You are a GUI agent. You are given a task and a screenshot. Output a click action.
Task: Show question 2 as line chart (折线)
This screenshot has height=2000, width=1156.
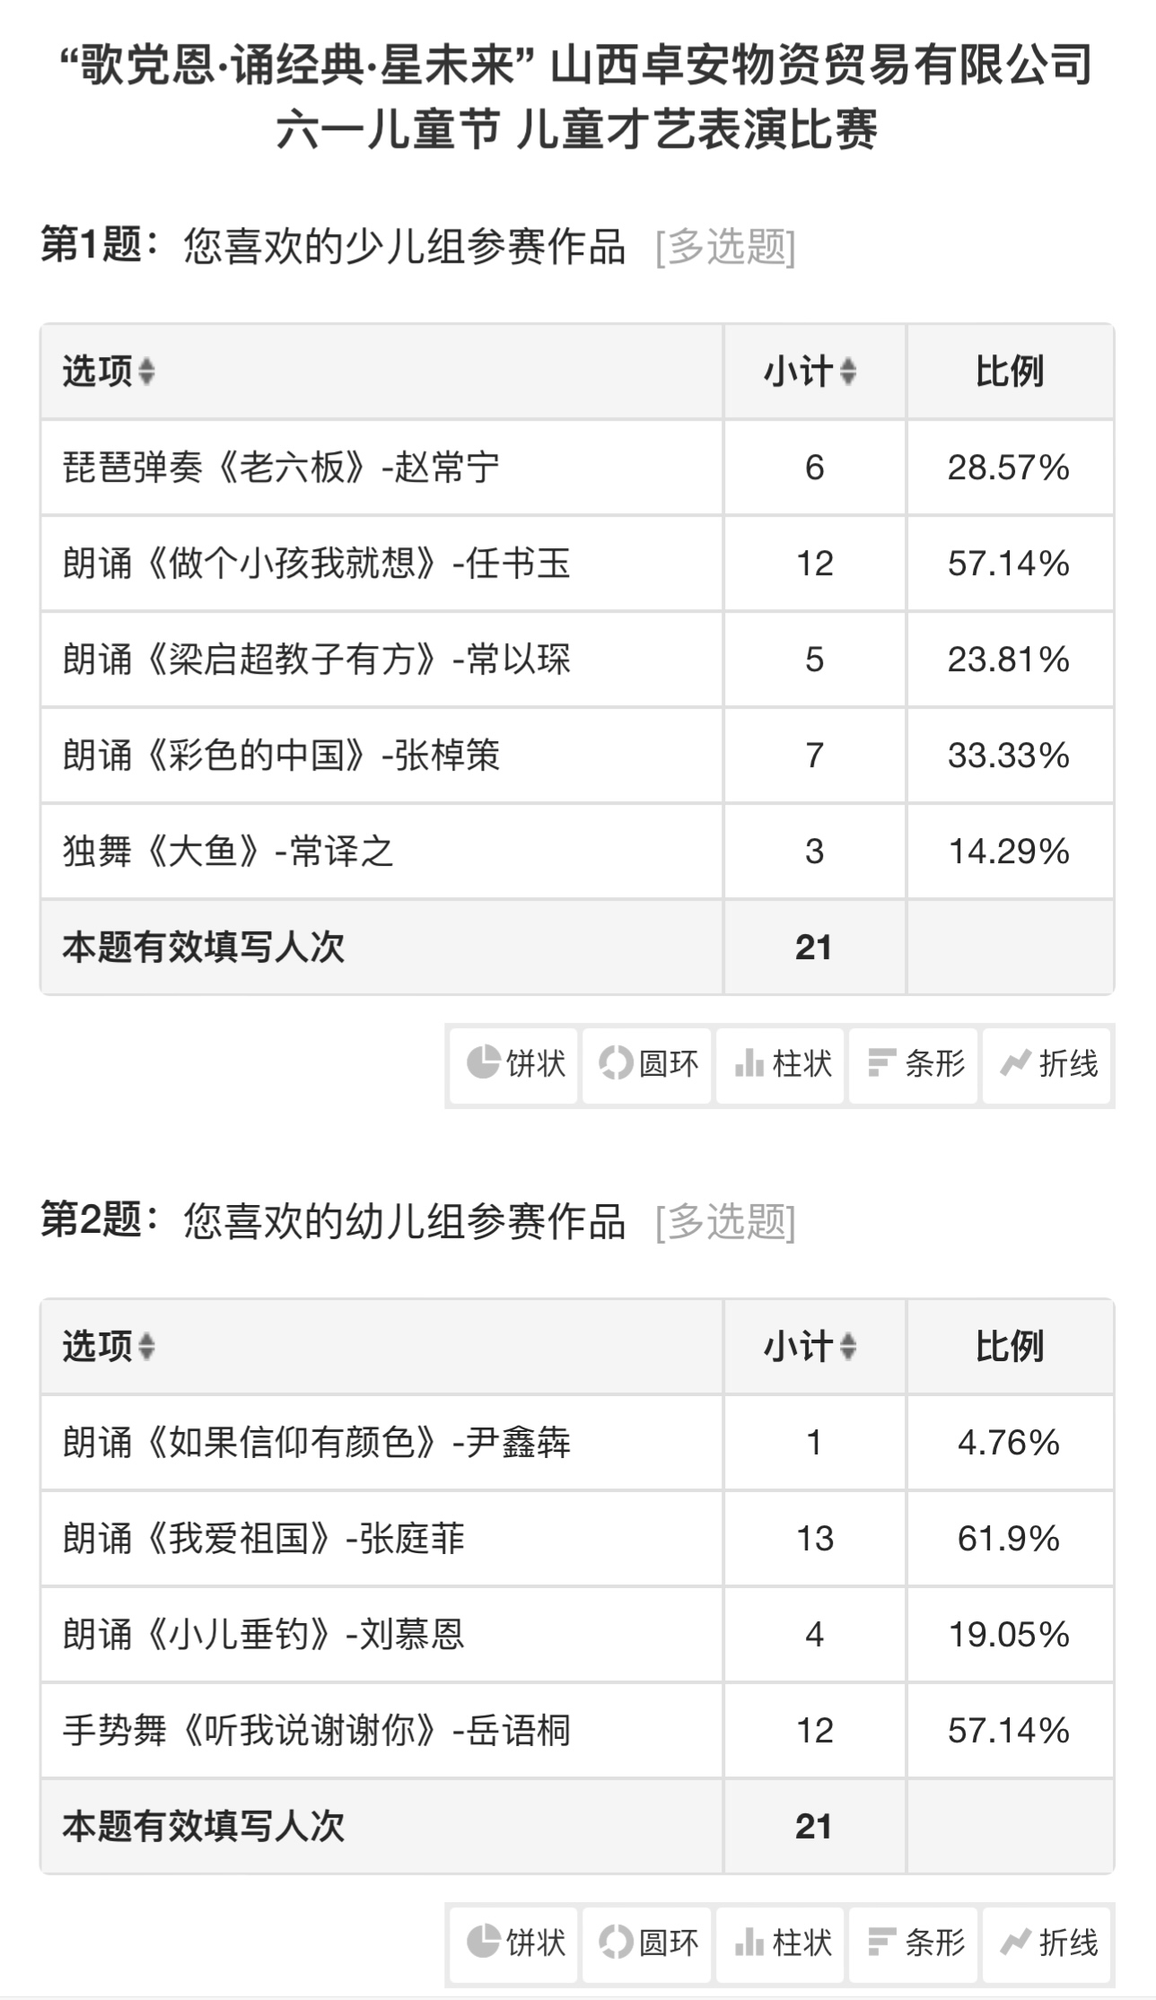click(x=1047, y=1943)
